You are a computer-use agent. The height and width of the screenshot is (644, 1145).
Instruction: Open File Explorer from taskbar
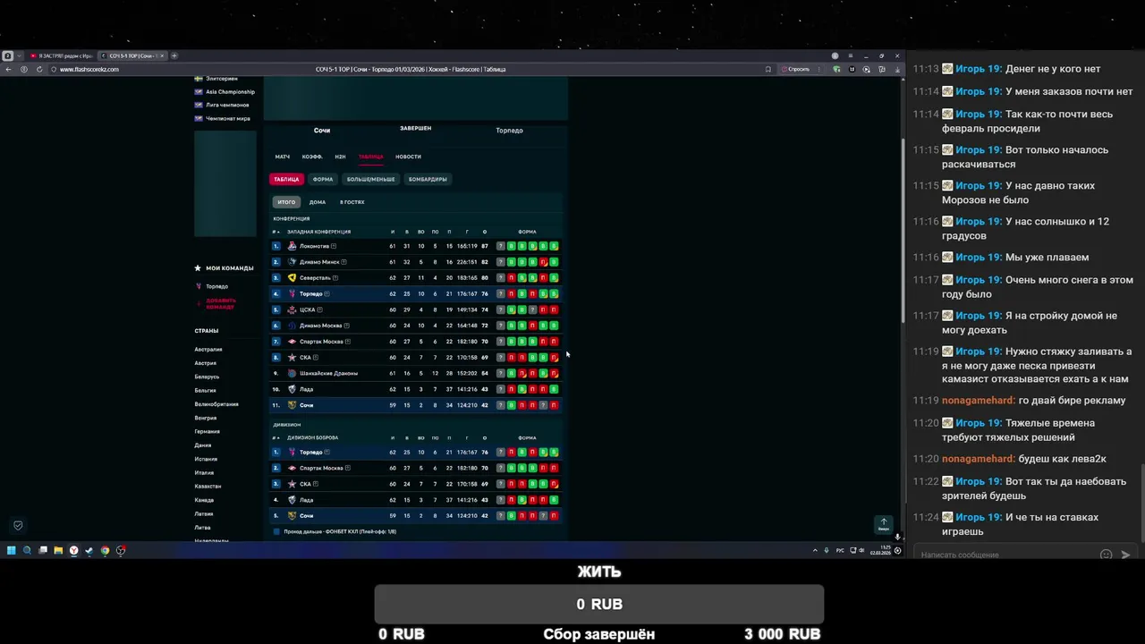(58, 550)
